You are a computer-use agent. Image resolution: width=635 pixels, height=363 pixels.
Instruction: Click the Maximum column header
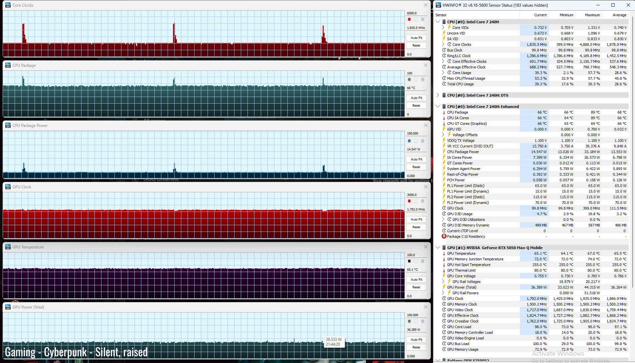(589, 15)
